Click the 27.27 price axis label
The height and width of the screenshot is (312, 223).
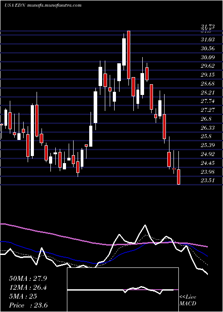tap(208, 110)
